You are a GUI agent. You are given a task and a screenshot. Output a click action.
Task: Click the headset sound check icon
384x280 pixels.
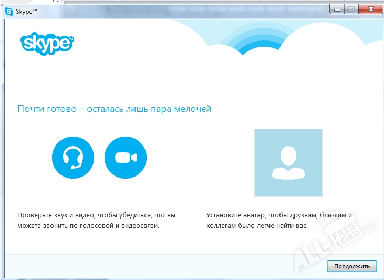[x=73, y=158]
